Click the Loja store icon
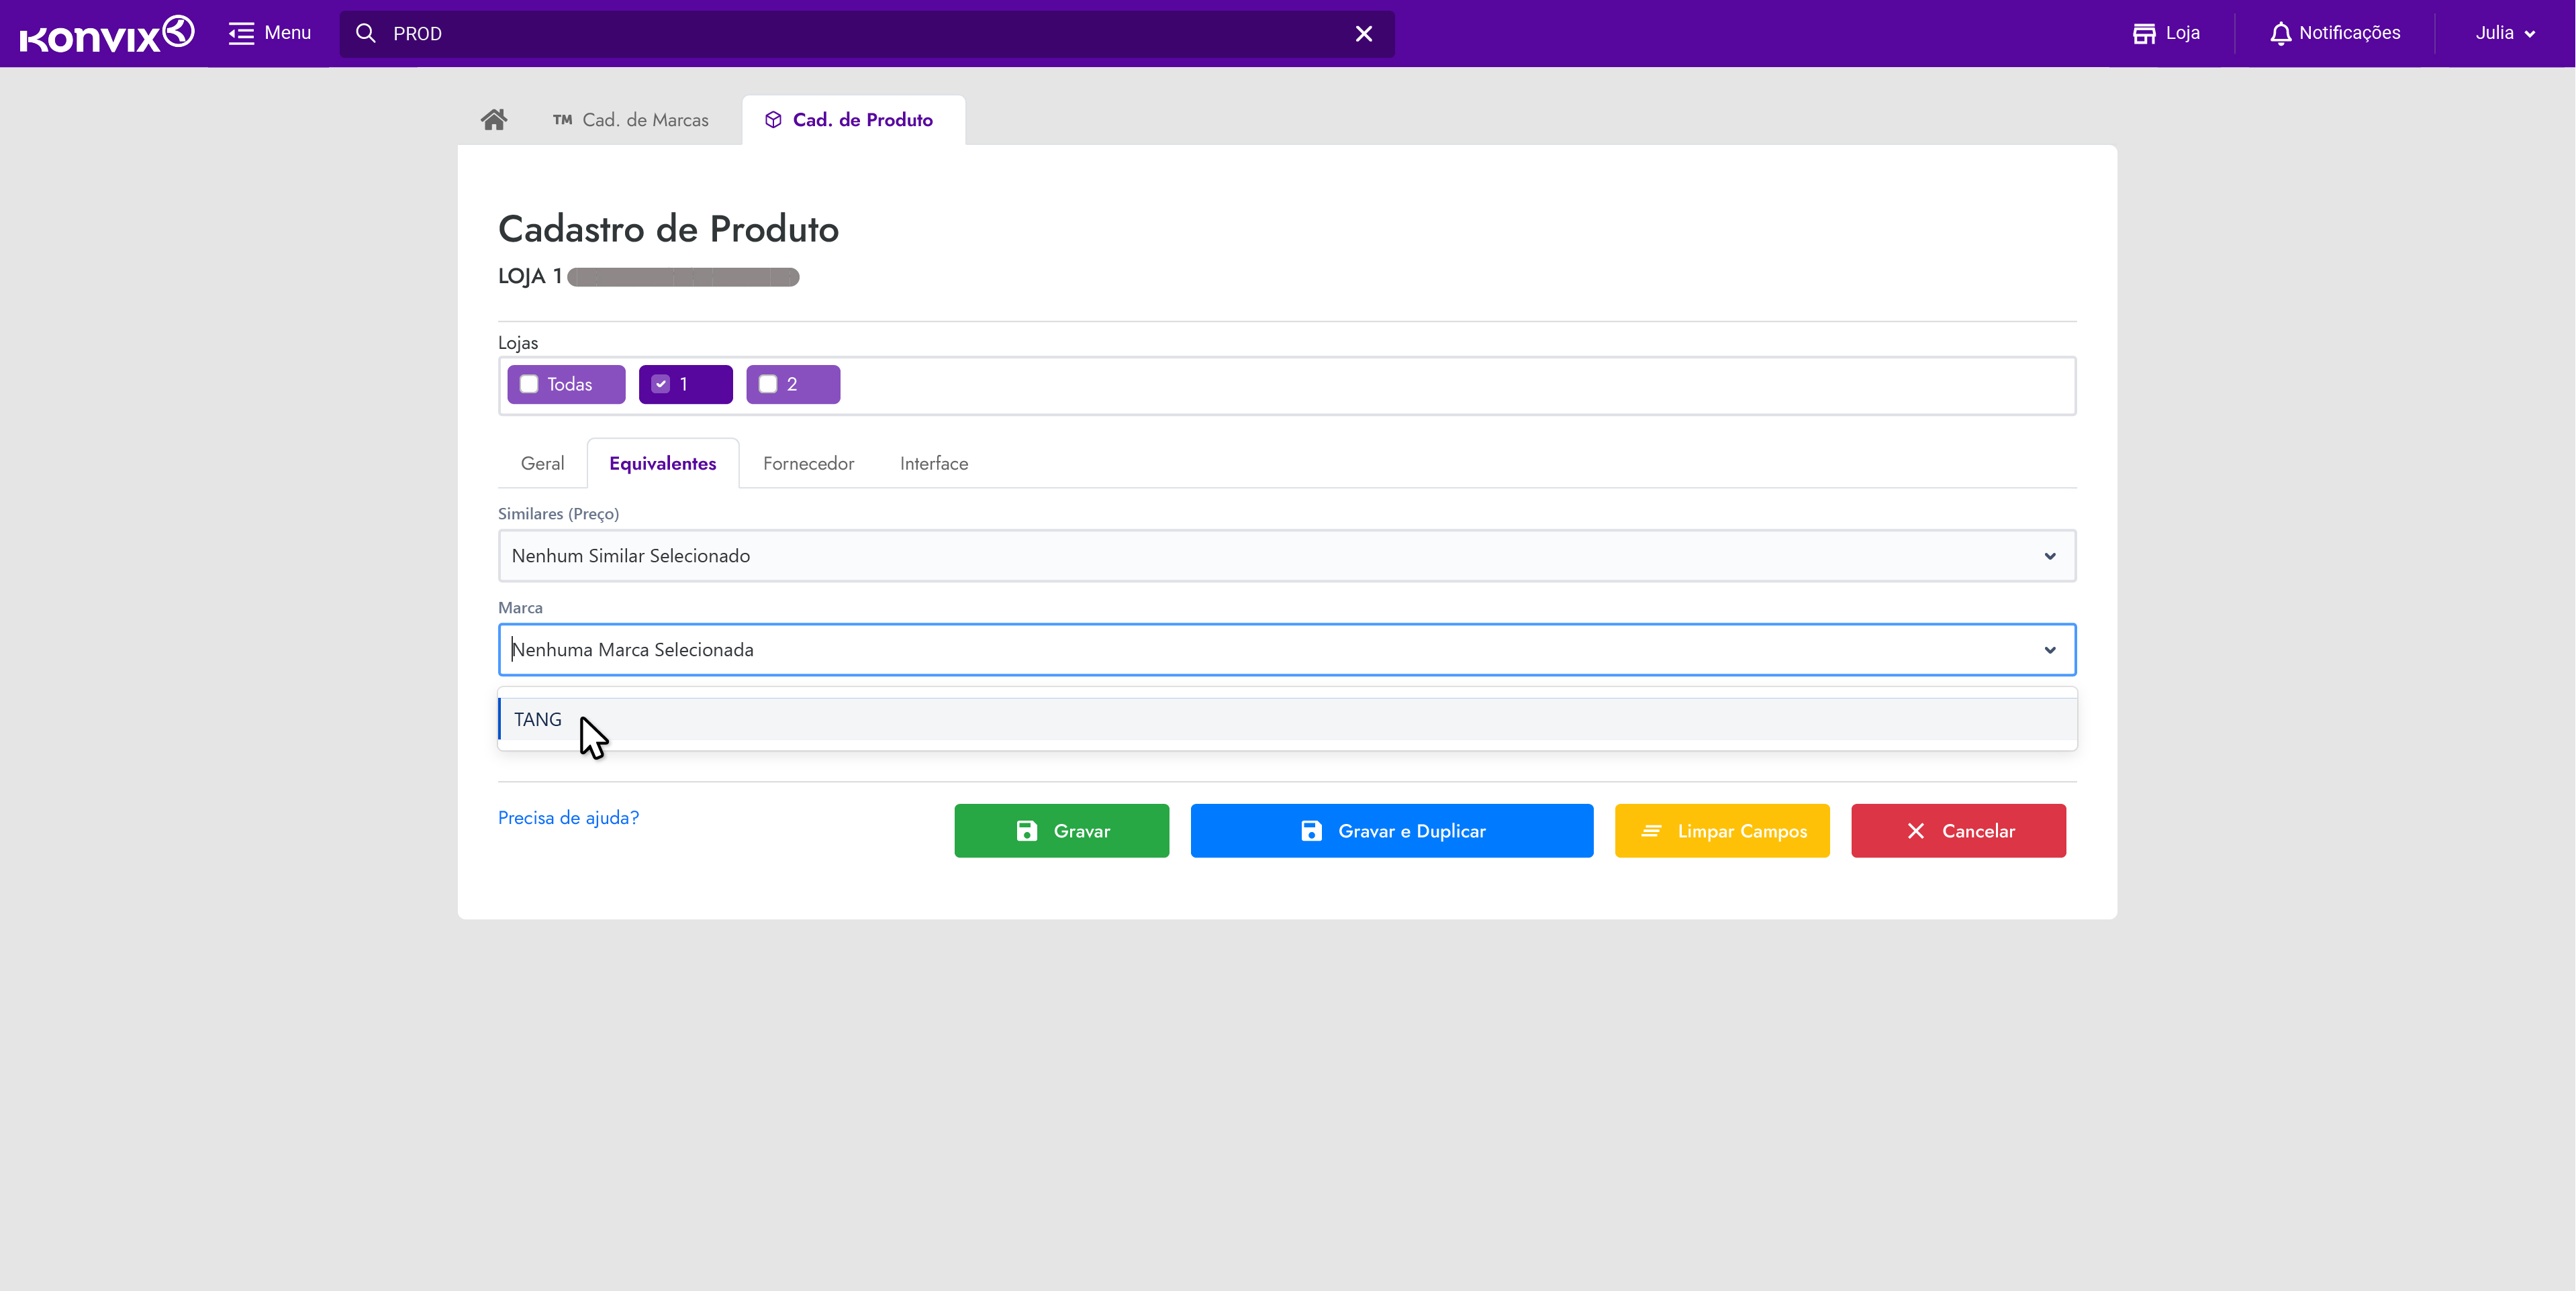 point(2143,34)
